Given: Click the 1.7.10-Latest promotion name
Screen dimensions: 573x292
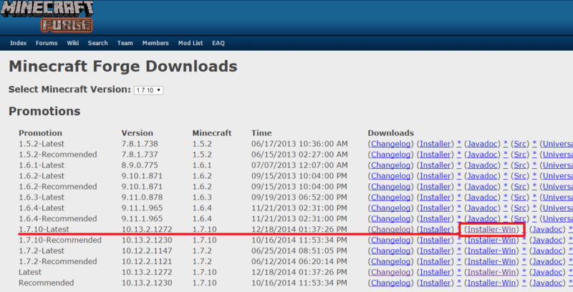Looking at the screenshot, I should (x=44, y=230).
